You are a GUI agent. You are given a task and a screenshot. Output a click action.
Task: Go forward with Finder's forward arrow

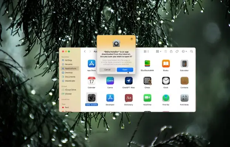(90, 51)
